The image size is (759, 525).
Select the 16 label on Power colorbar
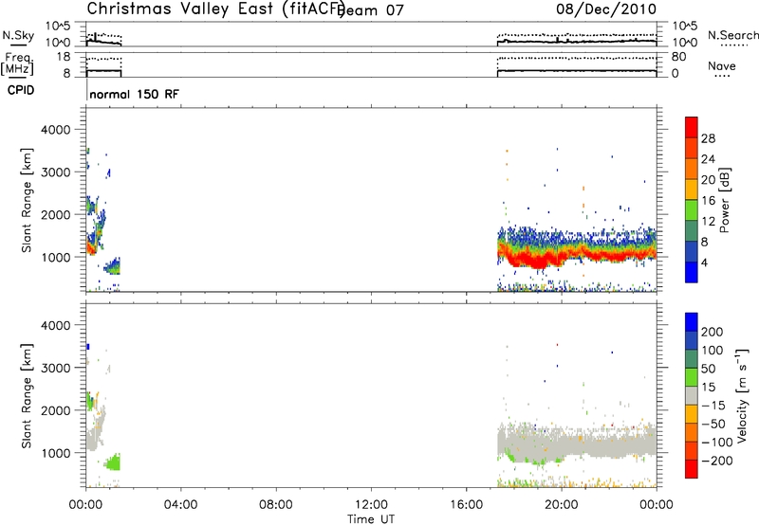tap(708, 201)
